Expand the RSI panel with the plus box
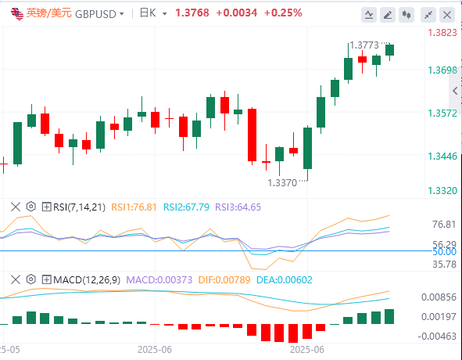Image resolution: width=462 pixels, height=360 pixels. pyautogui.click(x=46, y=207)
